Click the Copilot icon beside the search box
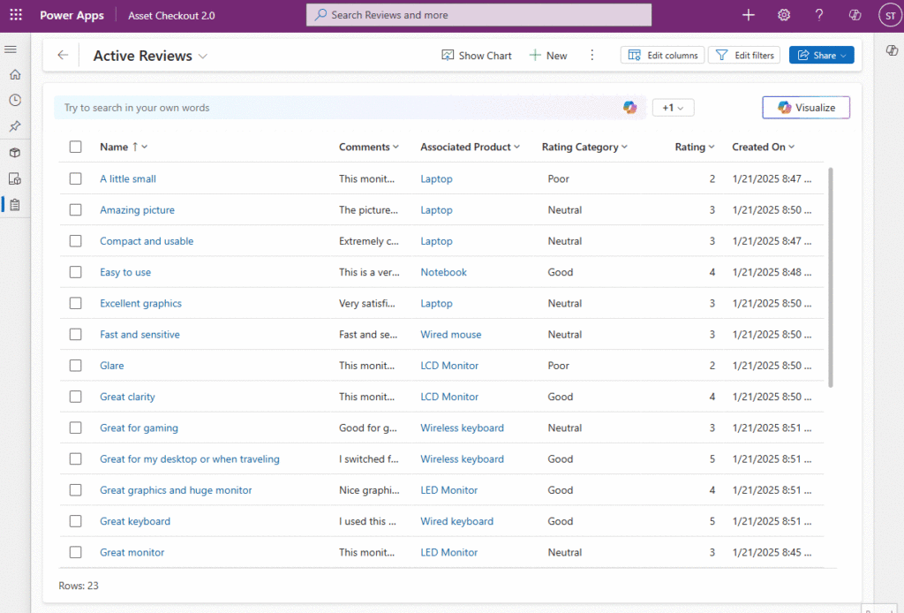The height and width of the screenshot is (613, 904). 629,107
